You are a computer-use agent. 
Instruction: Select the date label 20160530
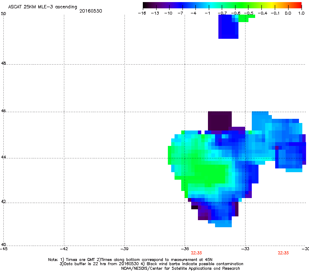tap(91, 11)
